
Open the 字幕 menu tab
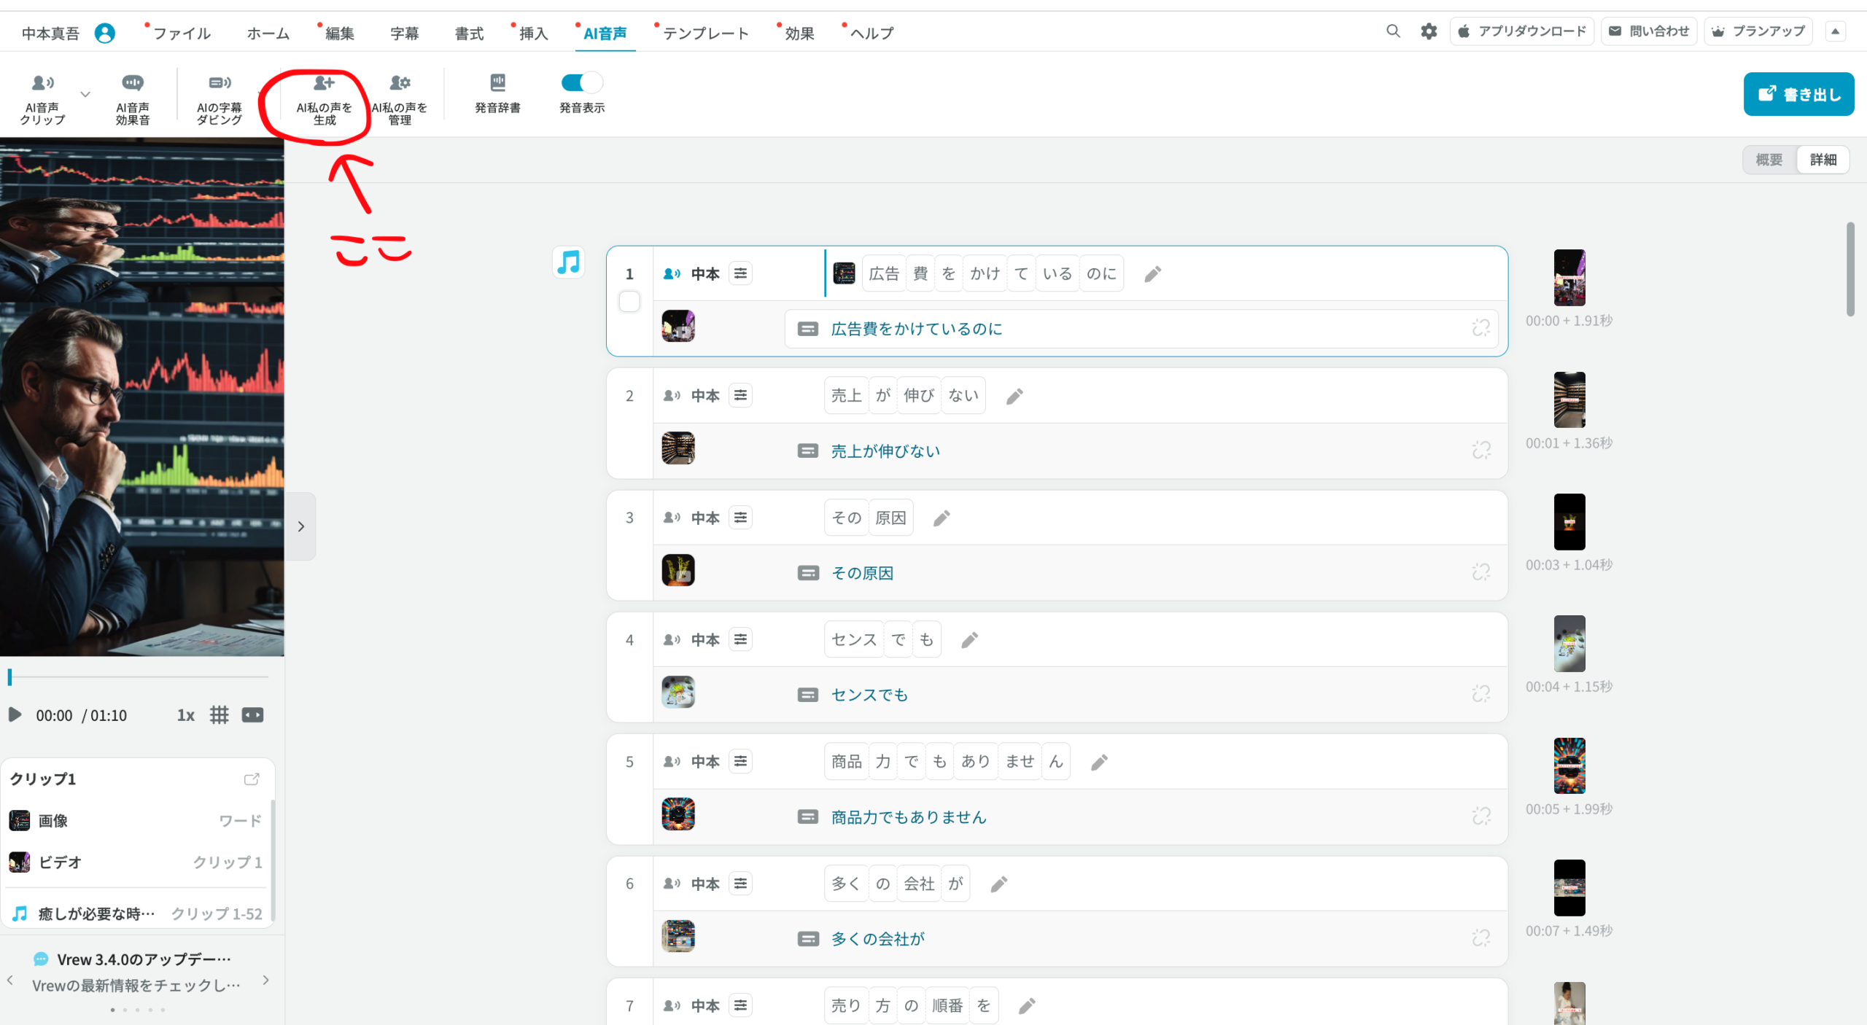pos(404,34)
